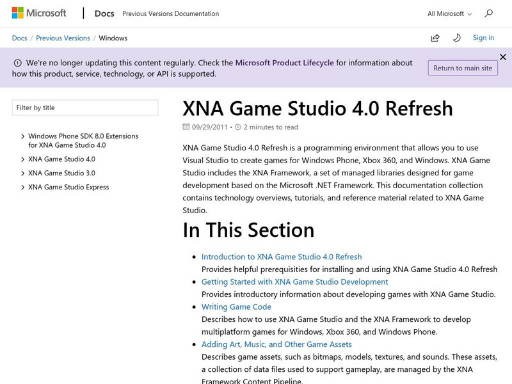Expand the XNA Game Studio 4.0 node

(x=23, y=159)
